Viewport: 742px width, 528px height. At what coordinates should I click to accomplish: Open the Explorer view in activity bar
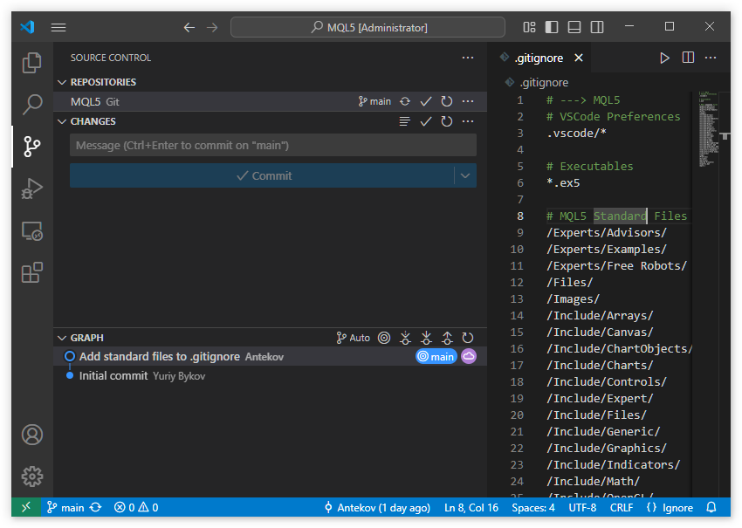click(31, 63)
